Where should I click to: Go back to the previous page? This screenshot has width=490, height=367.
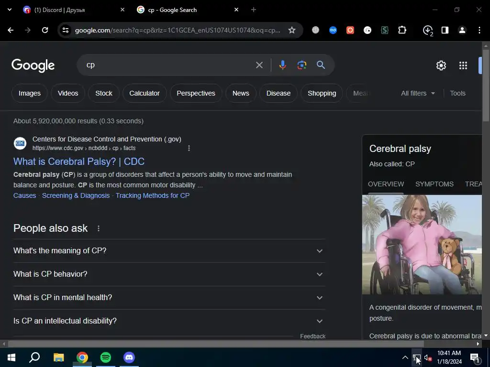pos(11,30)
